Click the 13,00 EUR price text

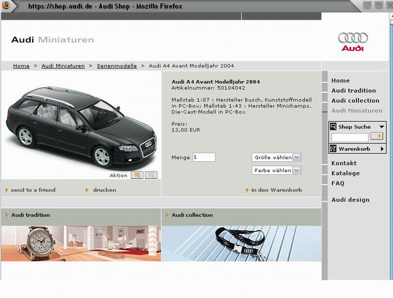pos(186,130)
